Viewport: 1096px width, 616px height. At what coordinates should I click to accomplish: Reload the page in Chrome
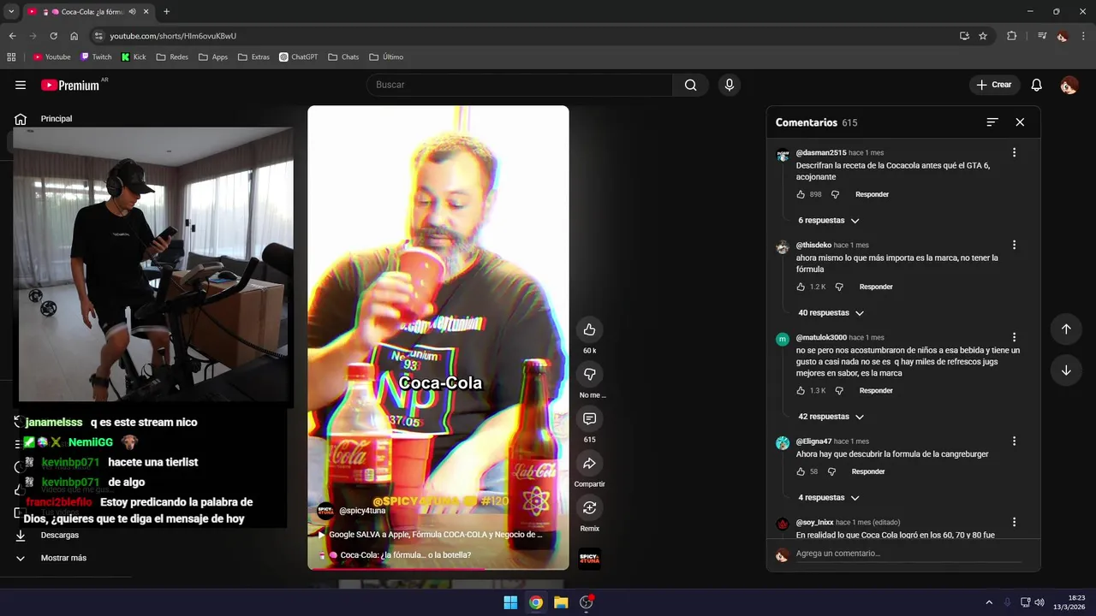point(53,36)
